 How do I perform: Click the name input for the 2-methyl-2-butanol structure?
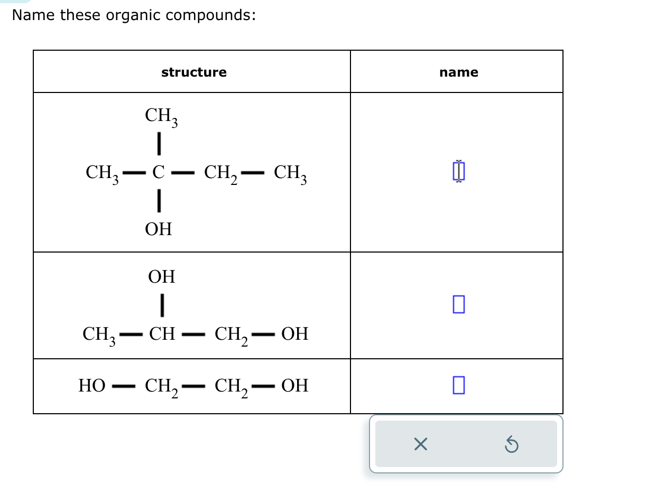pos(458,172)
